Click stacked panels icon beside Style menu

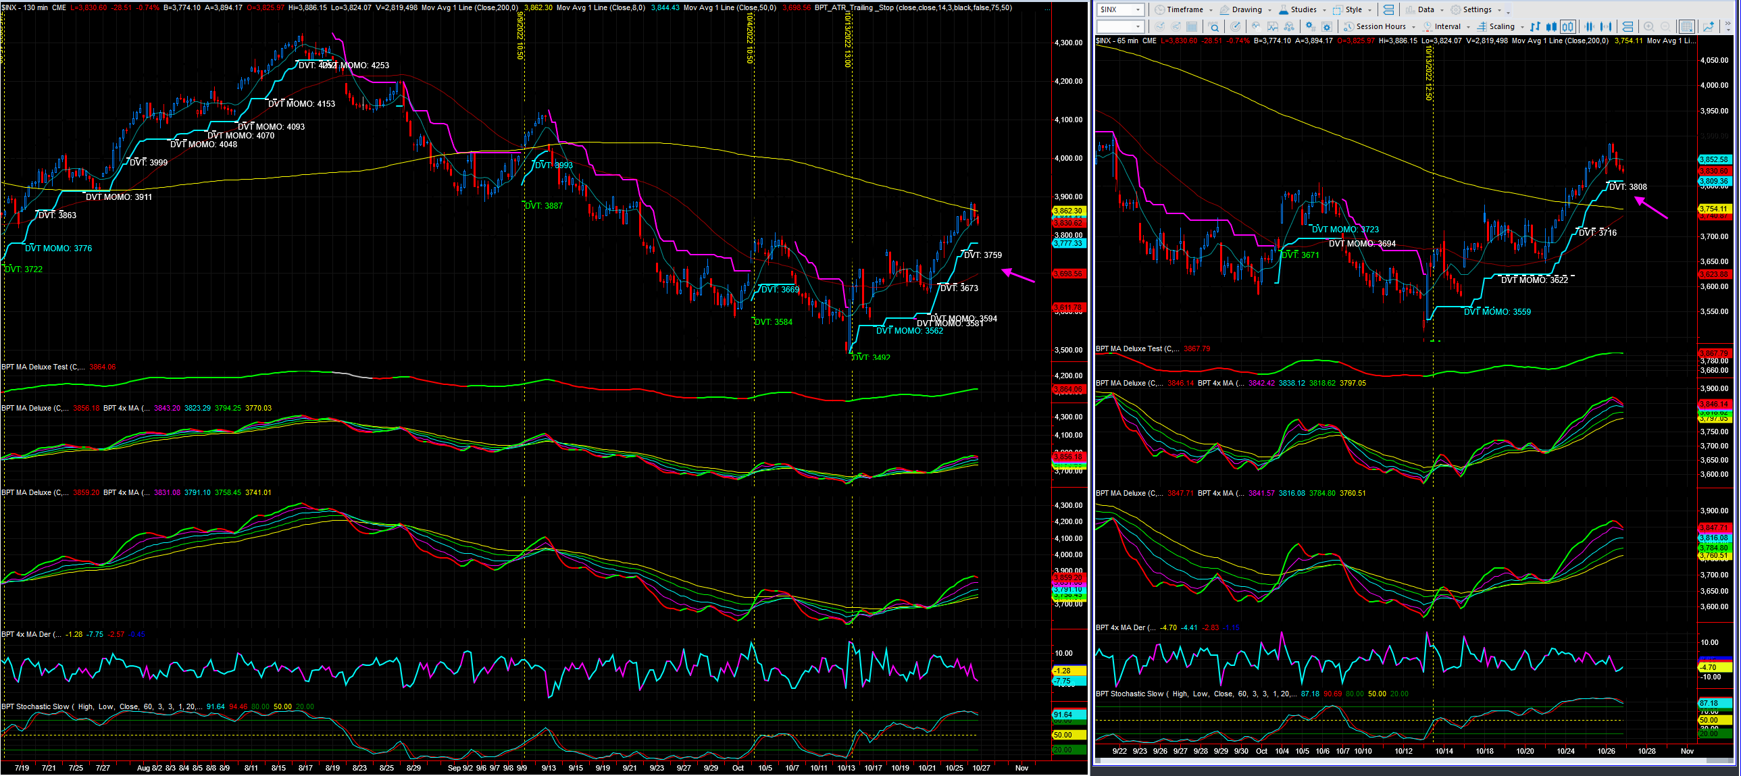[x=1388, y=9]
